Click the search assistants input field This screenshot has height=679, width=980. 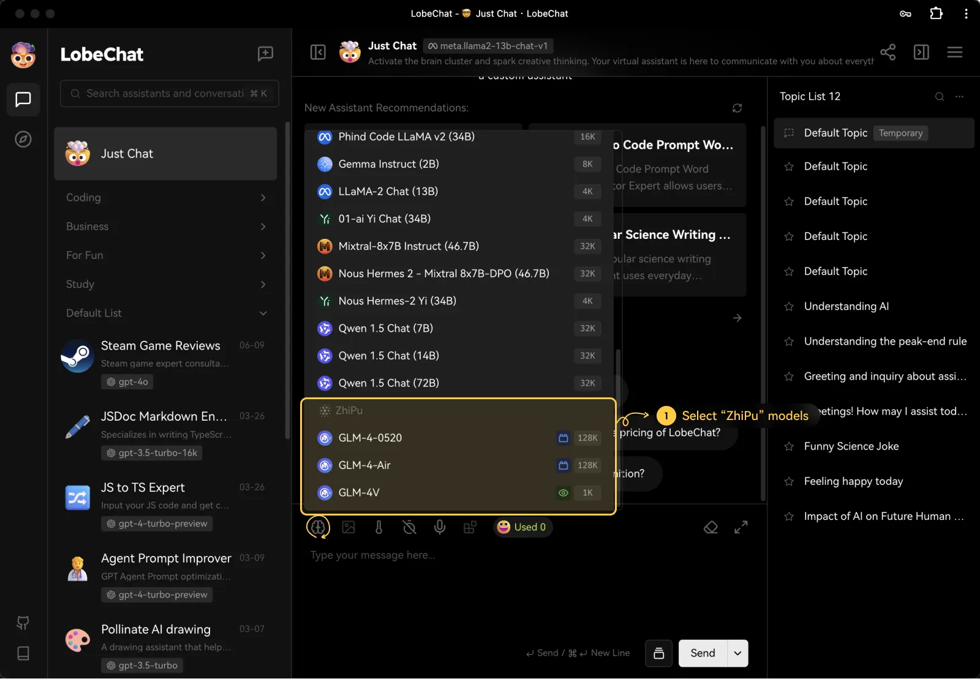pos(165,94)
